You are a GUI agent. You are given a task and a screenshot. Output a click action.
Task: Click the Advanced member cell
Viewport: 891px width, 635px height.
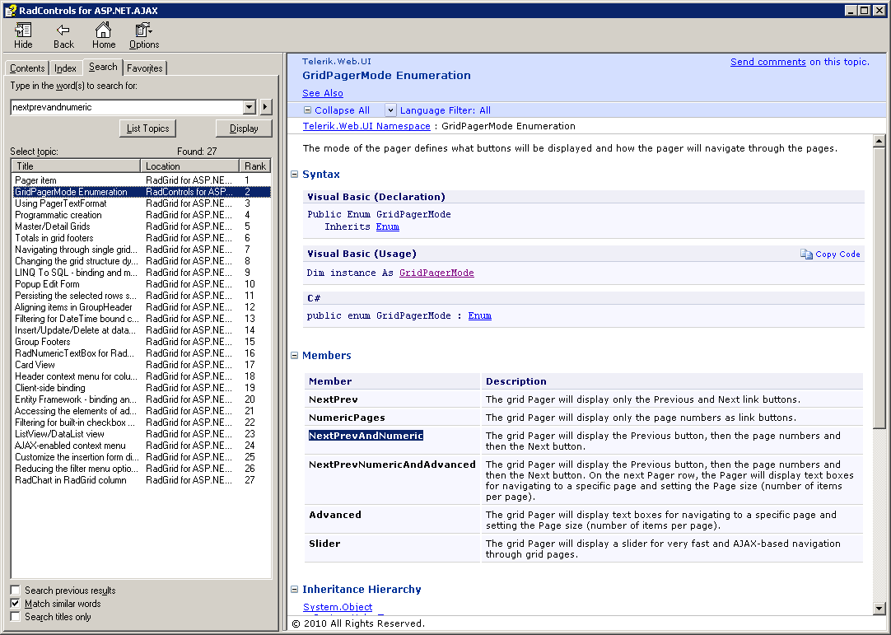[392, 520]
